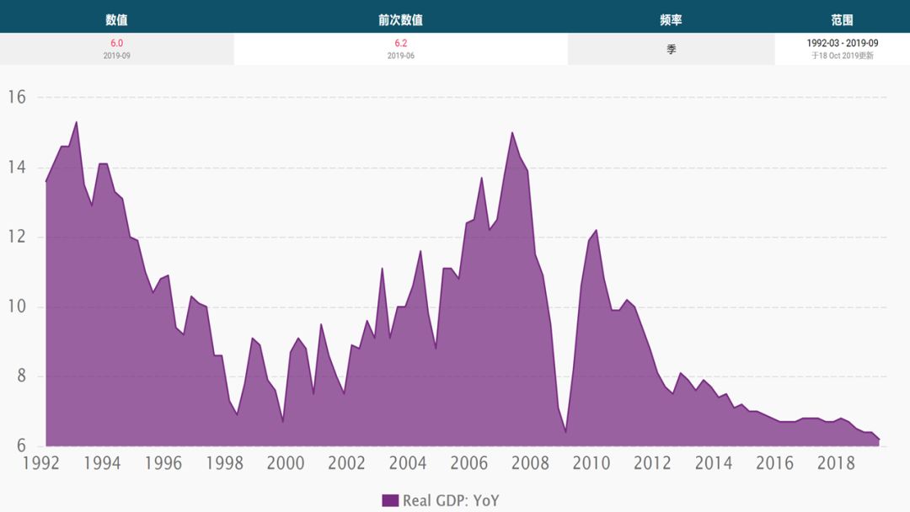The width and height of the screenshot is (910, 512).
Task: Click y-axis label 8
Action: 21,376
